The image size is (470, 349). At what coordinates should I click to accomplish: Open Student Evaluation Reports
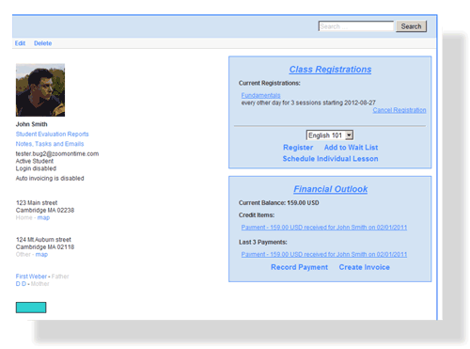point(53,135)
